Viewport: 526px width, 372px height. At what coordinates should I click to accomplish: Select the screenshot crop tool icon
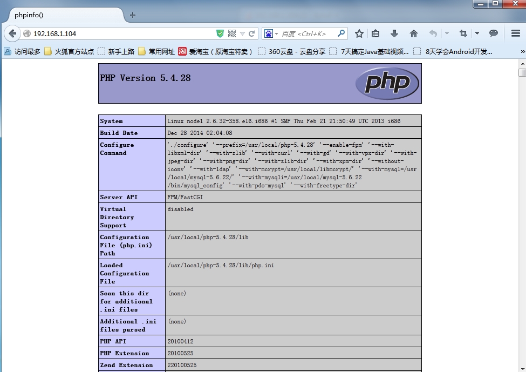click(x=463, y=33)
